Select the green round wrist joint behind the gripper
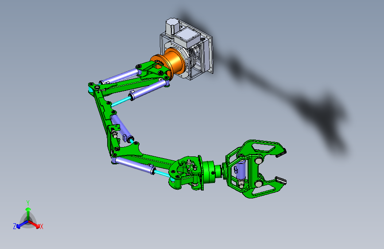This screenshot has width=384, height=249. tap(210, 172)
